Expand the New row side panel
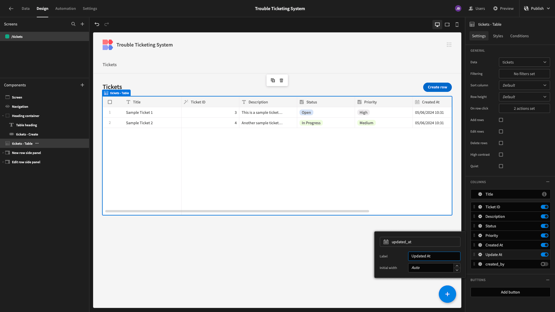555x312 pixels. pyautogui.click(x=3, y=153)
